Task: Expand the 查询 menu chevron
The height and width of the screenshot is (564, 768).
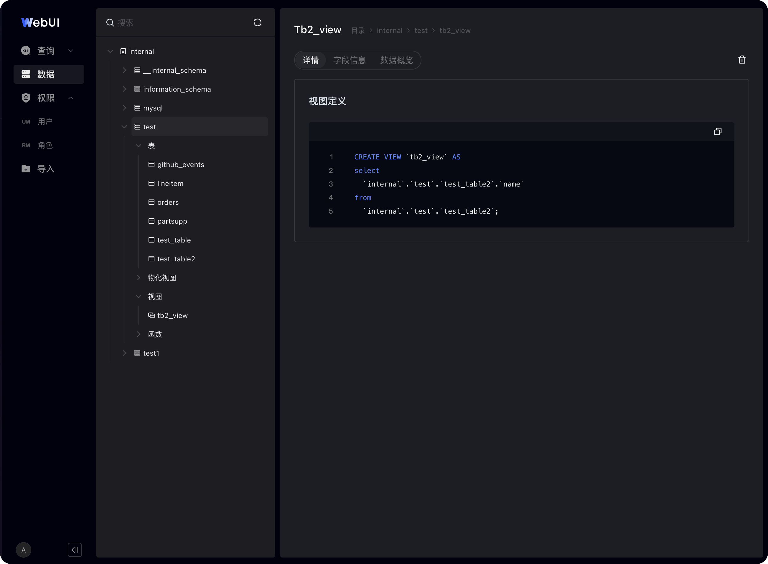Action: pyautogui.click(x=71, y=50)
